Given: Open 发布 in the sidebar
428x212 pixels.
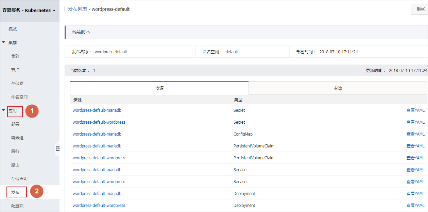Looking at the screenshot, I should tap(15, 192).
